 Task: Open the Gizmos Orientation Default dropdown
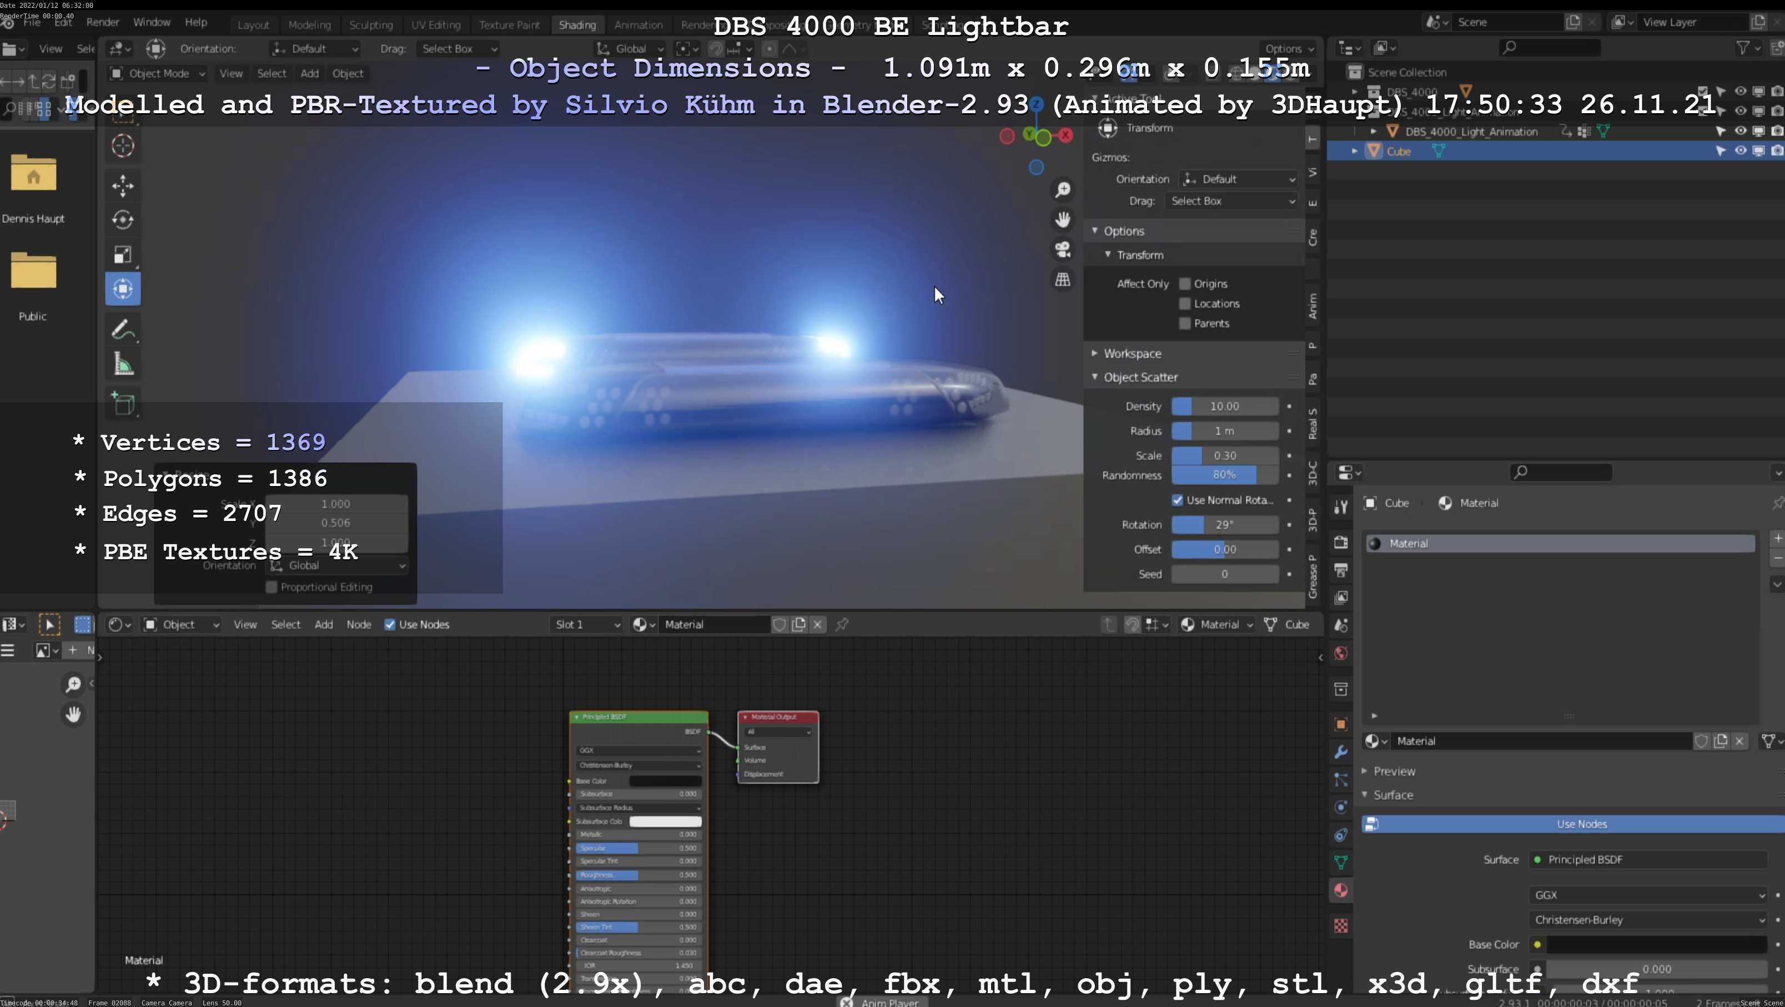1238,179
